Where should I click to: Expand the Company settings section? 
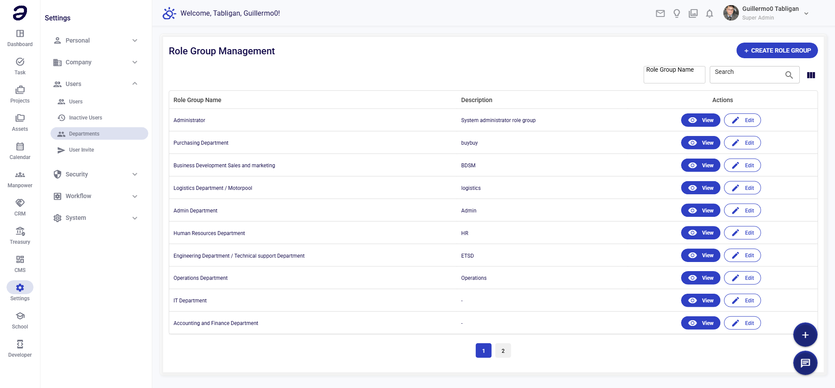(96, 62)
